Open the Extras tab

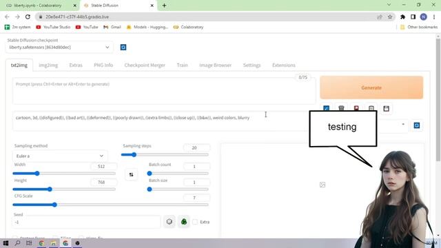point(76,65)
